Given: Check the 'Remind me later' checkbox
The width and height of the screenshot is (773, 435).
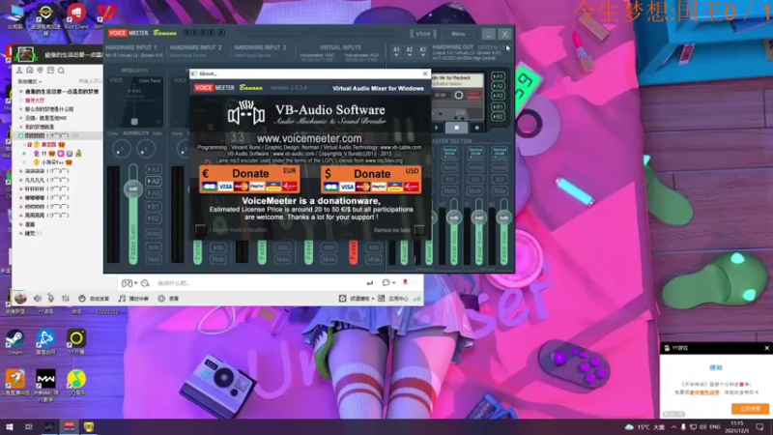Looking at the screenshot, I should [419, 230].
